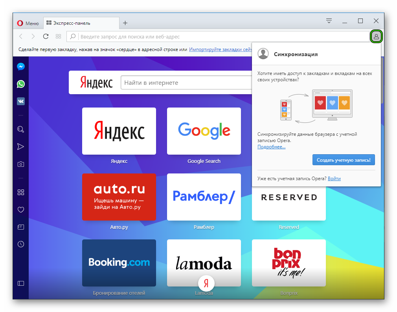Click Подробнее link in sync popup
397x312 pixels.
[272, 147]
